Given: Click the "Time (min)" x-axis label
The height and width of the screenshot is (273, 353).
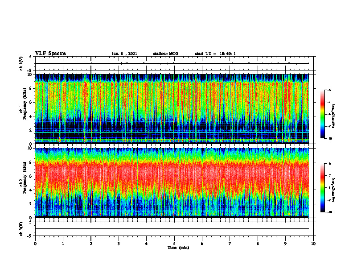Looking at the screenshot, I should click(178, 248).
